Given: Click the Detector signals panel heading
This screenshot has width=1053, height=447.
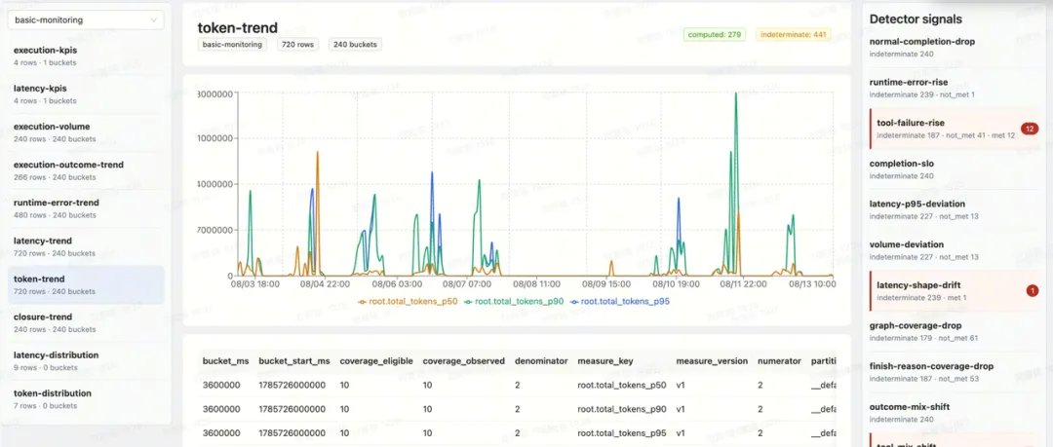Looking at the screenshot, I should tap(916, 19).
